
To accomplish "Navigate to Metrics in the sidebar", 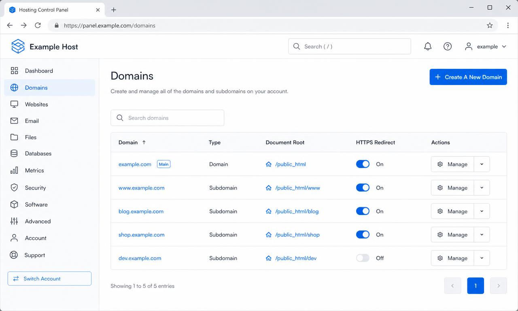I will point(49,170).
